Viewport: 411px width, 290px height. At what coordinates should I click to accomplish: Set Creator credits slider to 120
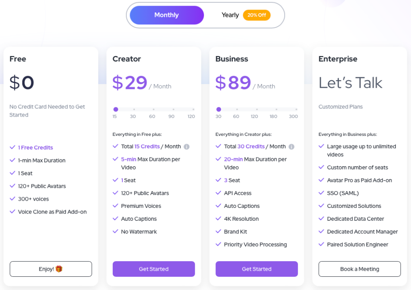[x=193, y=109]
